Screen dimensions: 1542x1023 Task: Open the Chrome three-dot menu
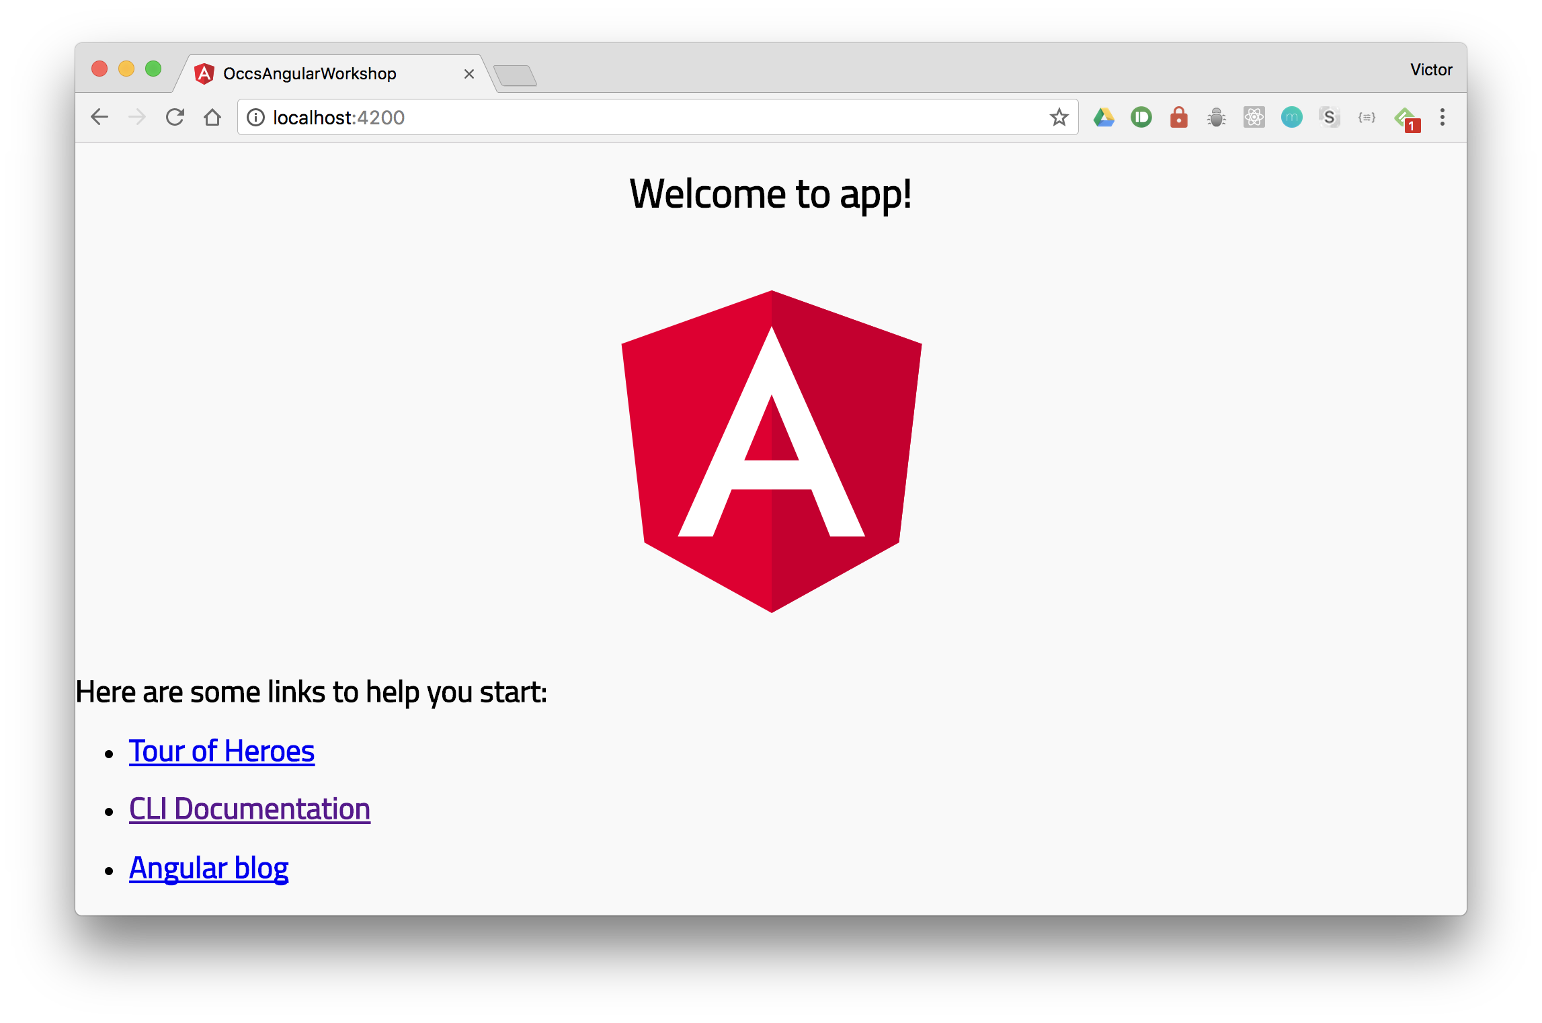tap(1442, 118)
